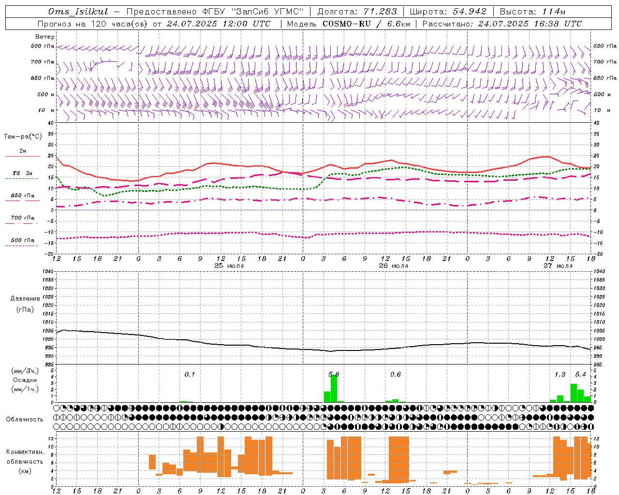Click the 'Осадки' precipitation label
Viewport: 619px width, 495px height.
(x=25, y=380)
